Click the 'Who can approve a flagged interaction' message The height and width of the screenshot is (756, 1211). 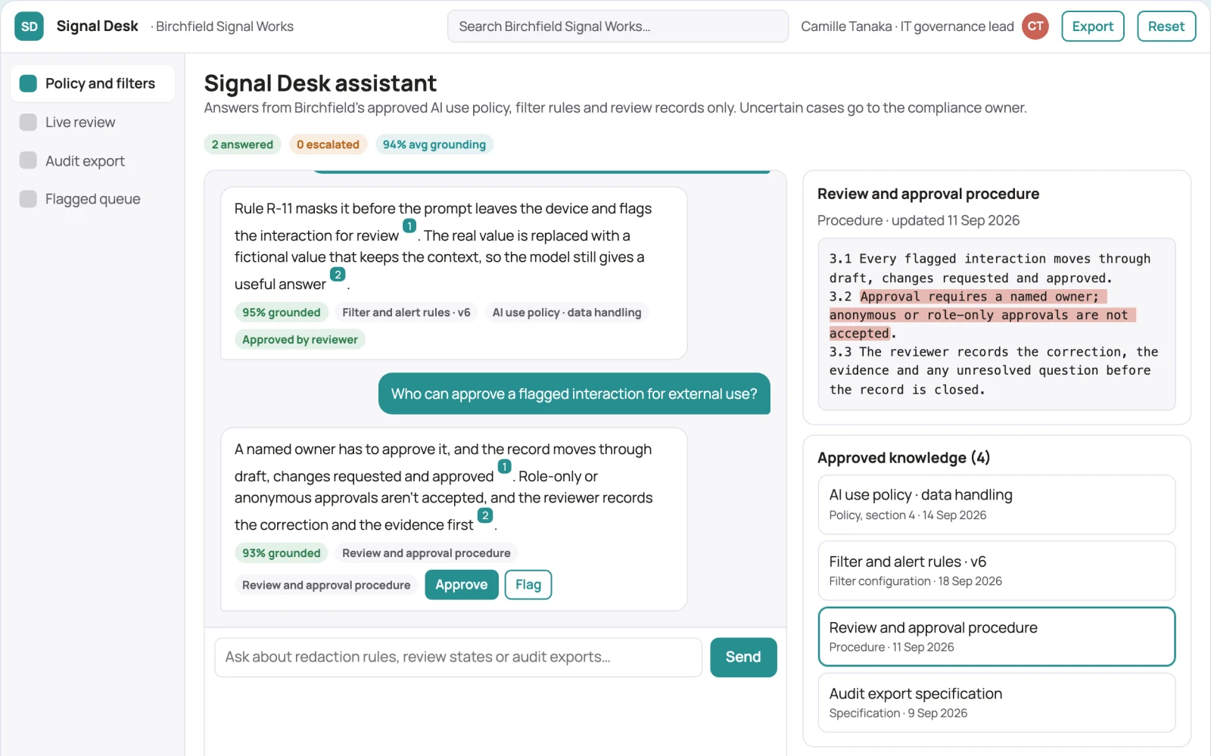pyautogui.click(x=574, y=394)
